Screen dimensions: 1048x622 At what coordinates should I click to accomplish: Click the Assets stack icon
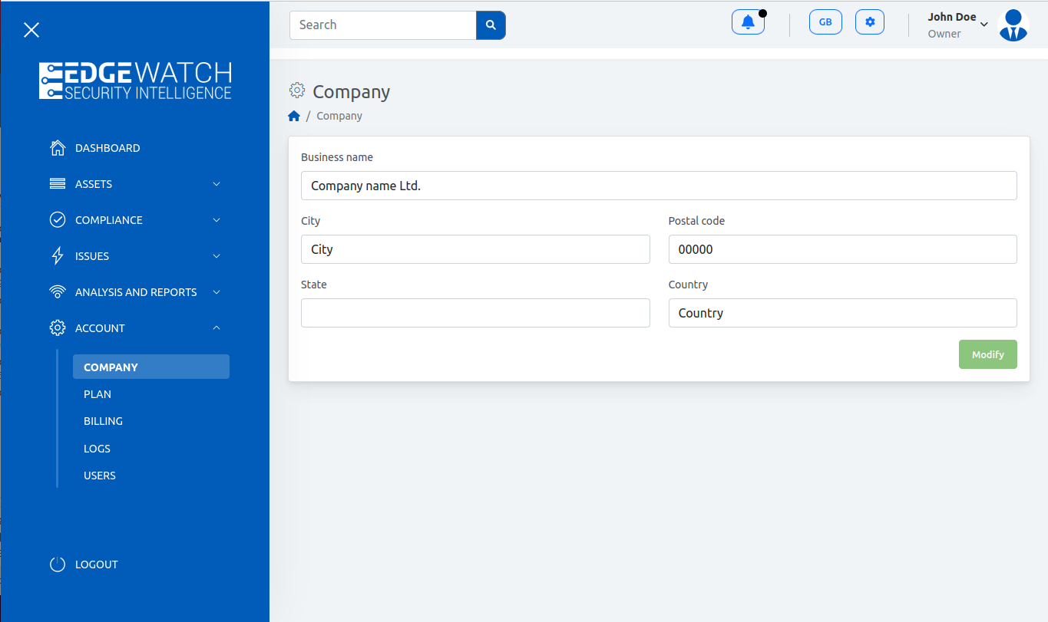[x=58, y=184]
